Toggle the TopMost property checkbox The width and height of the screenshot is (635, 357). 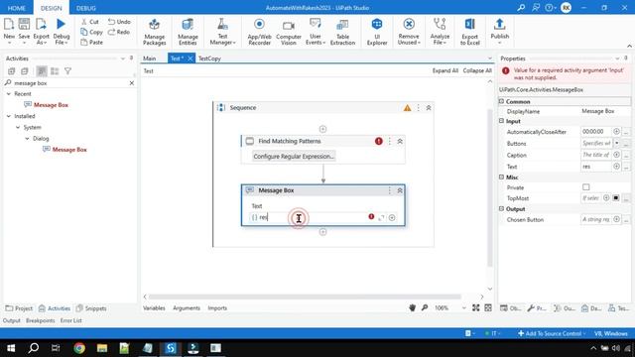615,198
